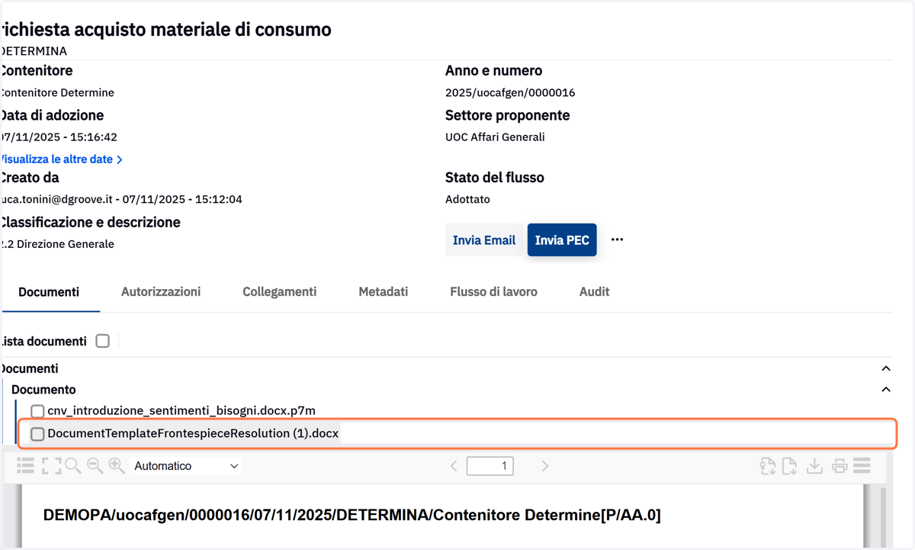Image resolution: width=915 pixels, height=550 pixels.
Task: Go to the next page arrow
Action: point(544,466)
